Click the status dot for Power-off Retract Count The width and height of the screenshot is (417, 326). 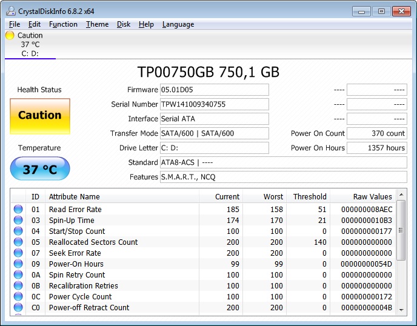[18, 307]
